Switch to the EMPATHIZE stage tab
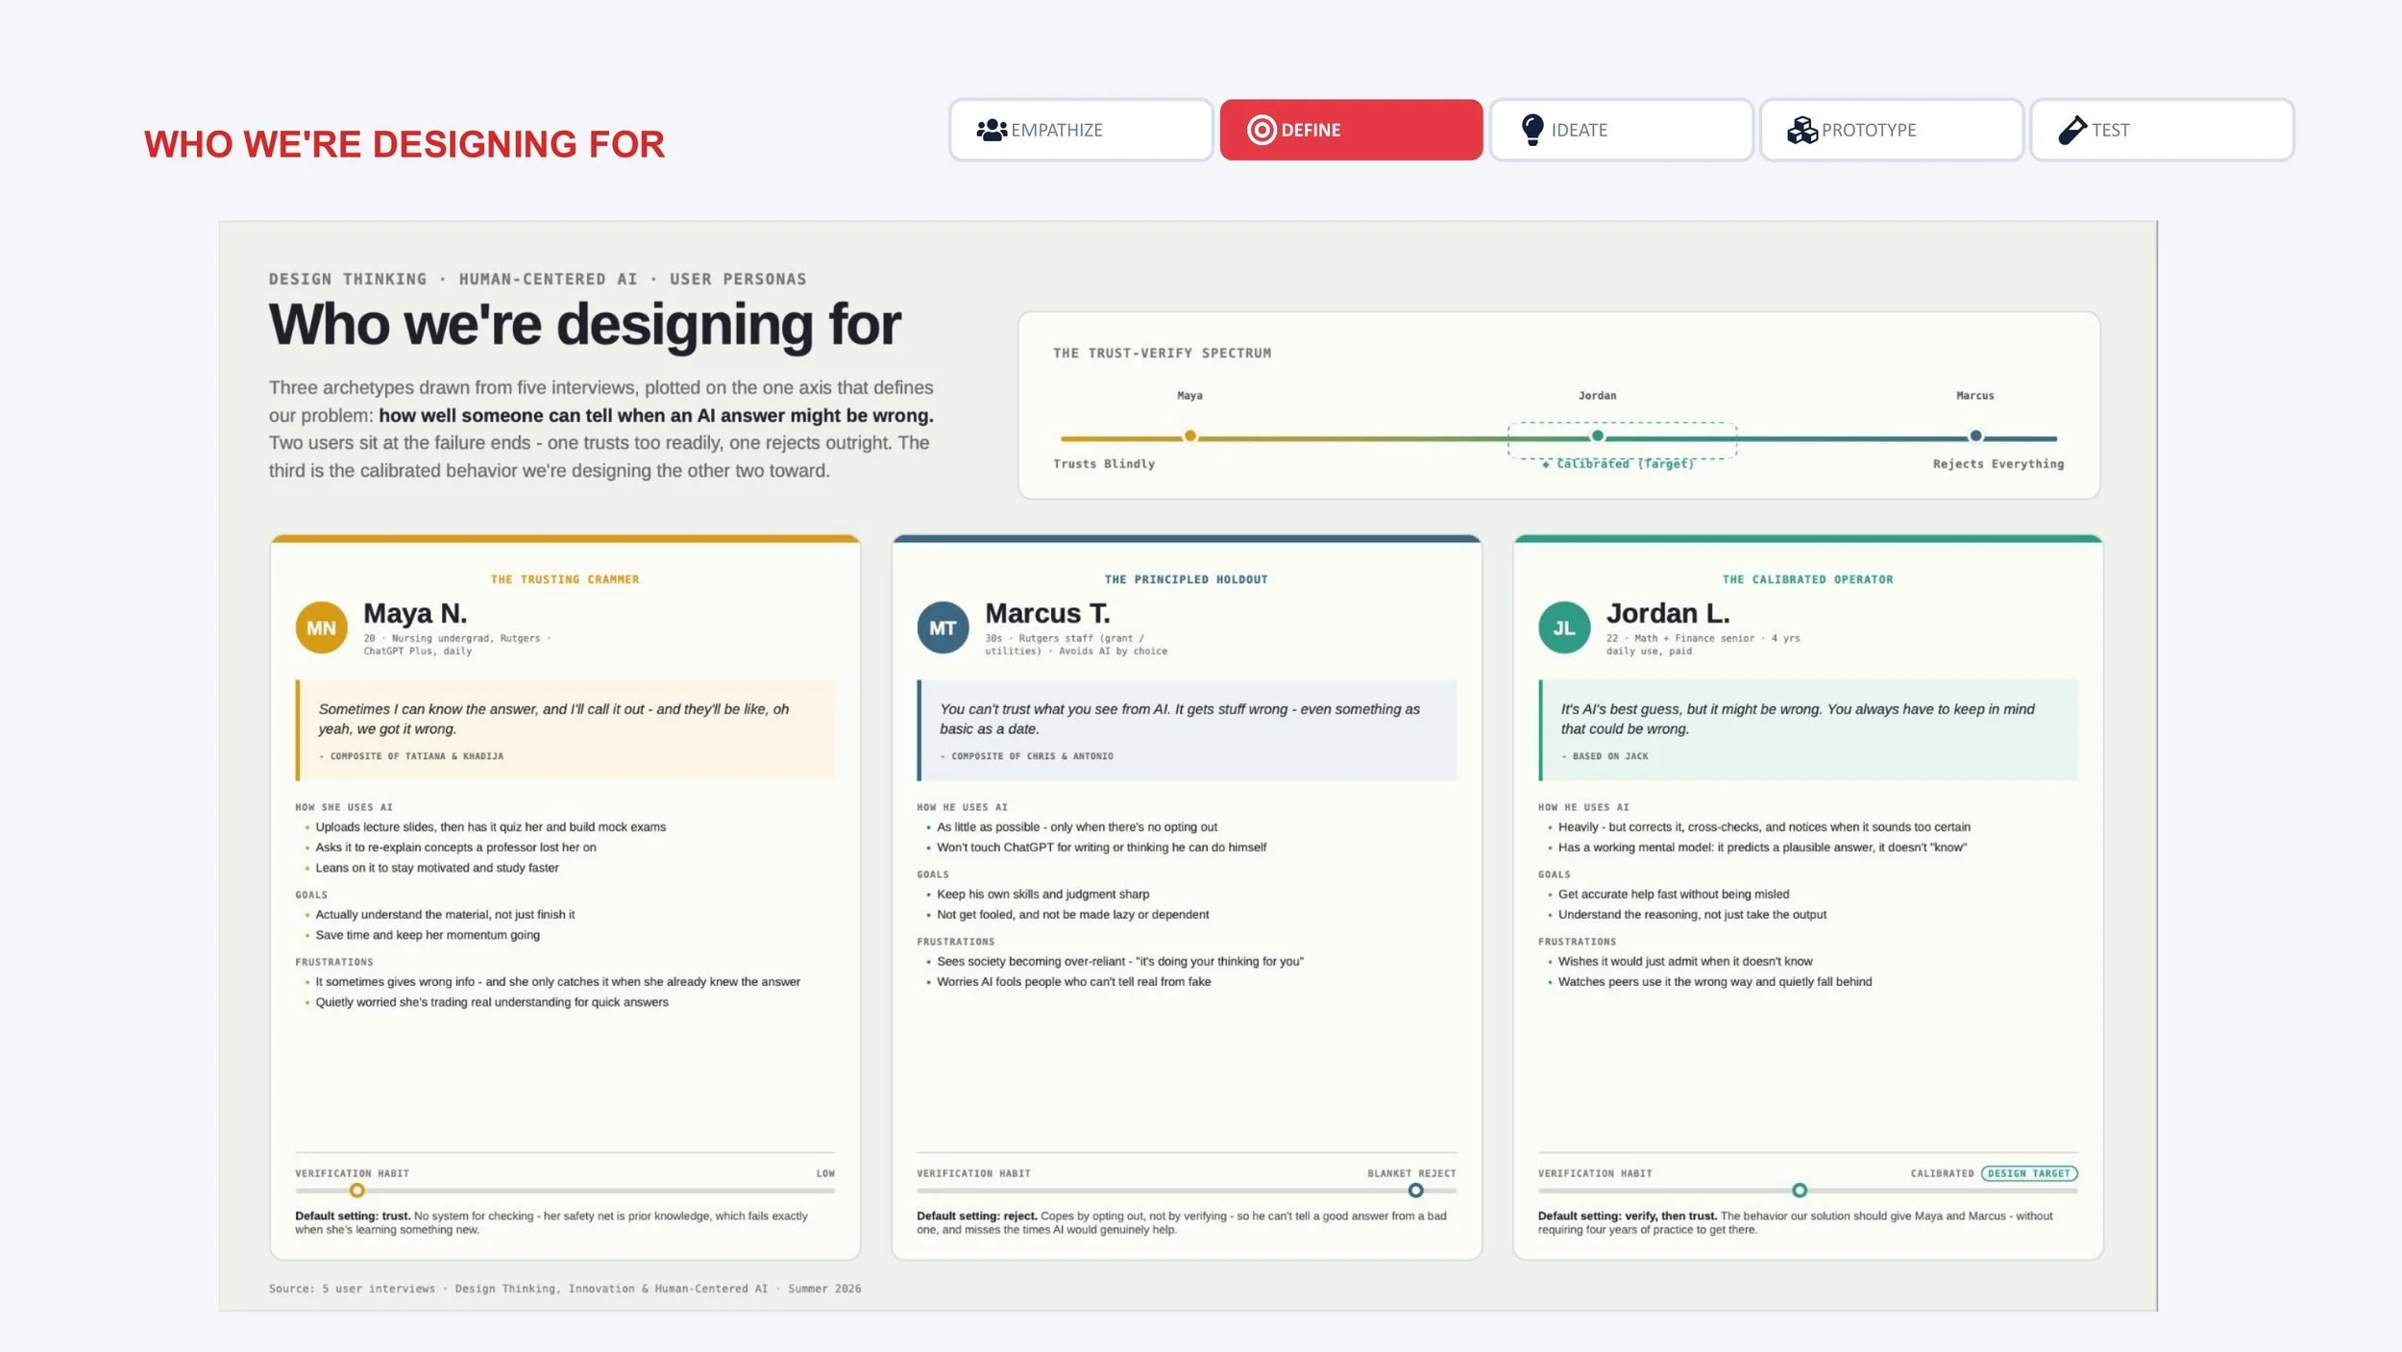The width and height of the screenshot is (2402, 1352). 1081,130
